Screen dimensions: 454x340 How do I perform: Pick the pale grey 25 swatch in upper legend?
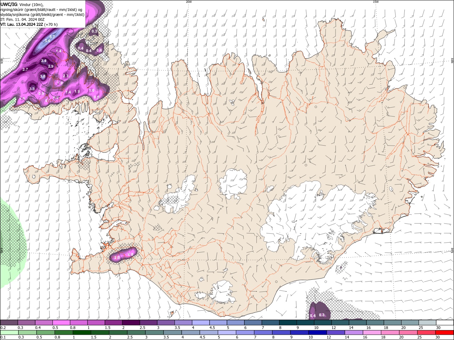click(x=427, y=322)
